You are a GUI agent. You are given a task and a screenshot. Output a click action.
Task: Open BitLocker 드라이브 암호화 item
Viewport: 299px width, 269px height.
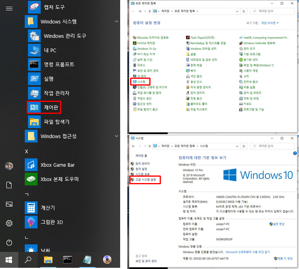coord(150,38)
